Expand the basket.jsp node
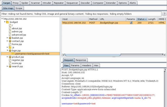 tap(7, 38)
